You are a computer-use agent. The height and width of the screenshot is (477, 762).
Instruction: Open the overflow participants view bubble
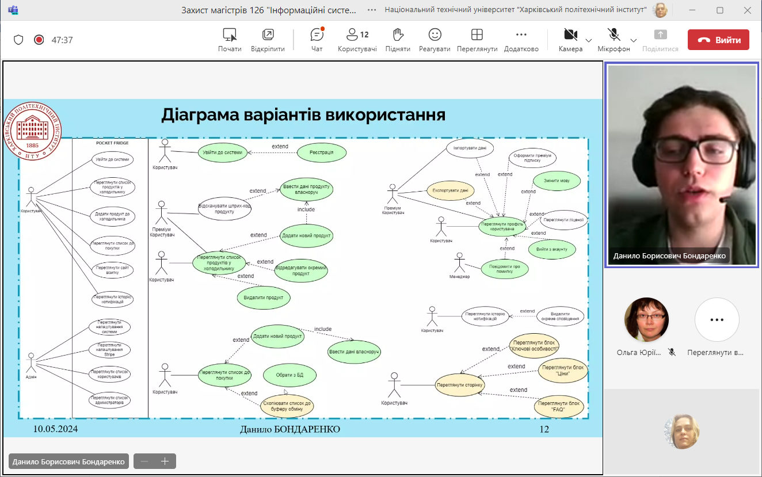click(717, 320)
